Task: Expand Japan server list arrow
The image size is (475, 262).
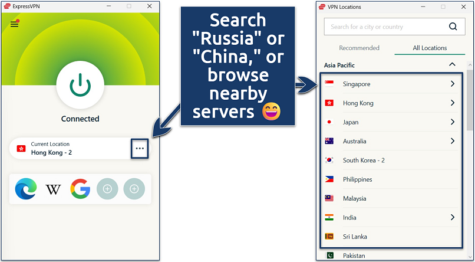Action: point(452,122)
